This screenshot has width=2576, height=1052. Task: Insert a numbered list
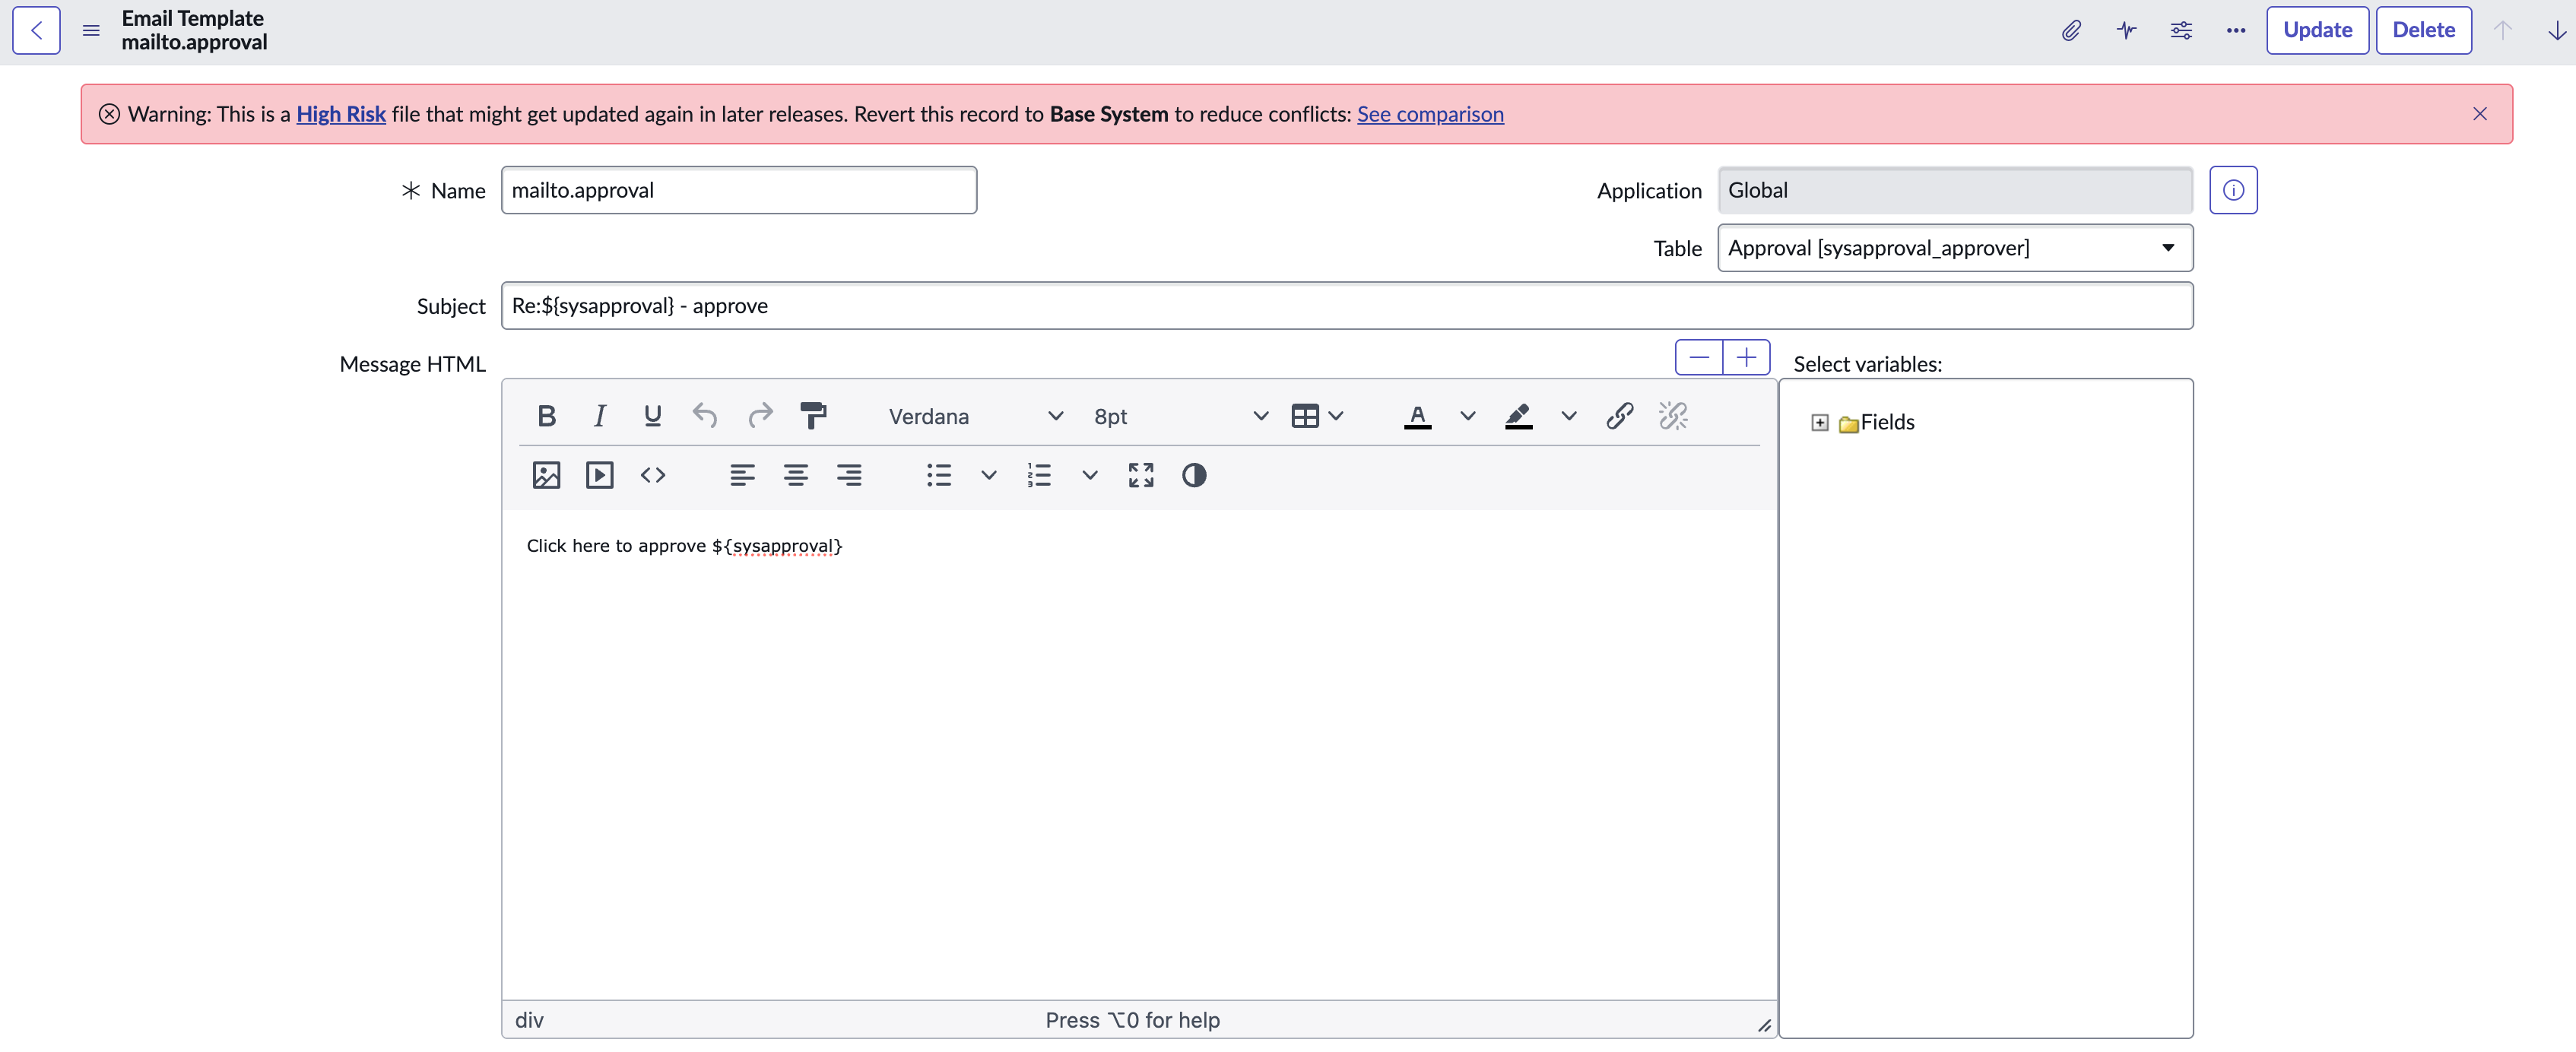[1039, 475]
